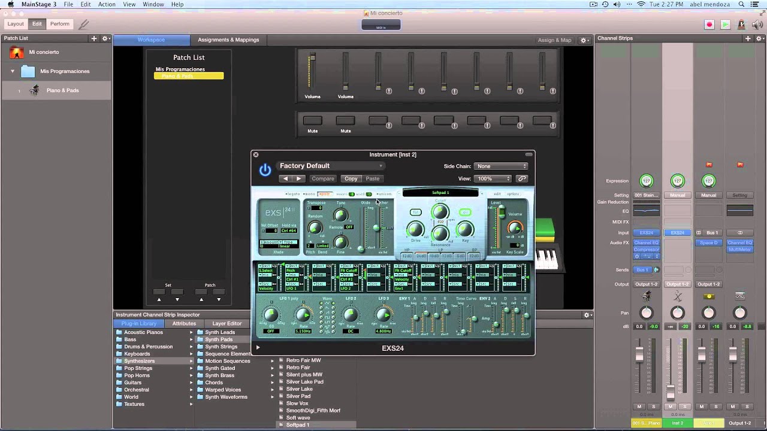Toggle the EXS24 legato mode

[x=293, y=194]
